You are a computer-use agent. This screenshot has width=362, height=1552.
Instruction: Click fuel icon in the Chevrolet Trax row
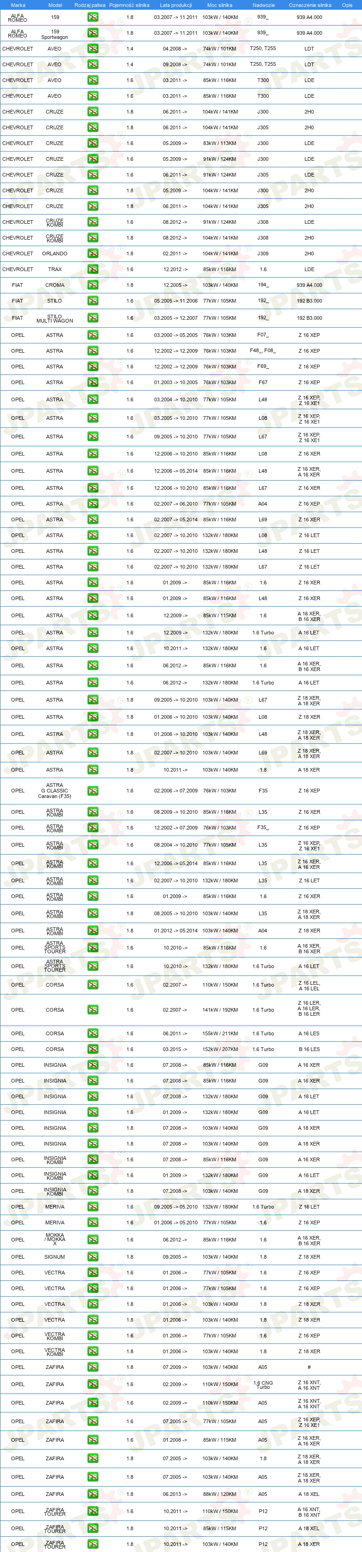click(x=93, y=269)
